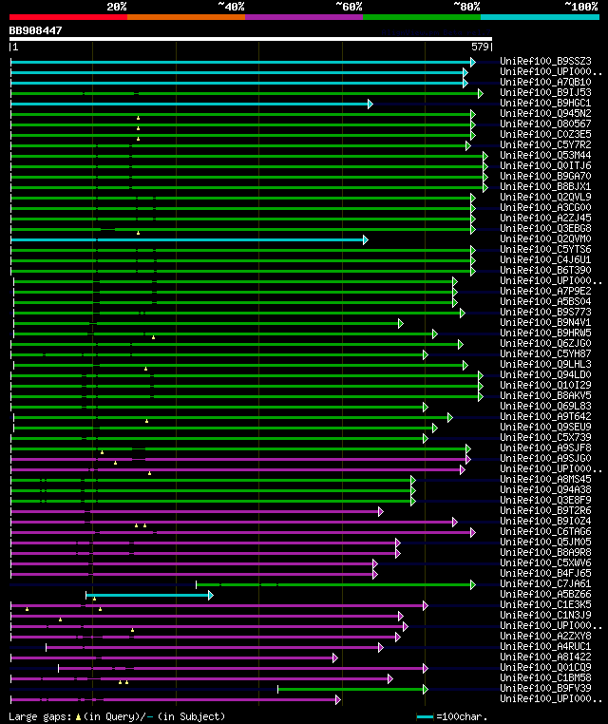Click the UniRef100_B9N4V1 hit name
Screen dimensions: 608x724
pos(545,322)
